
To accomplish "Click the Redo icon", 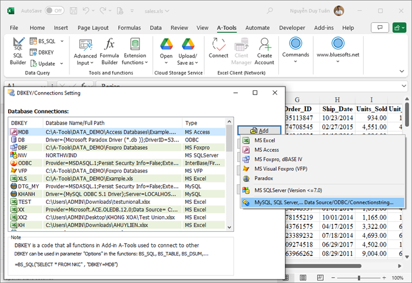I will coord(103,11).
